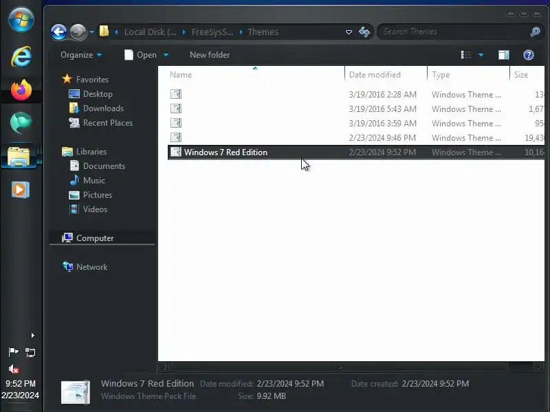Open the Action Center flag icon
Screen dimensions: 550x412
click(13, 352)
